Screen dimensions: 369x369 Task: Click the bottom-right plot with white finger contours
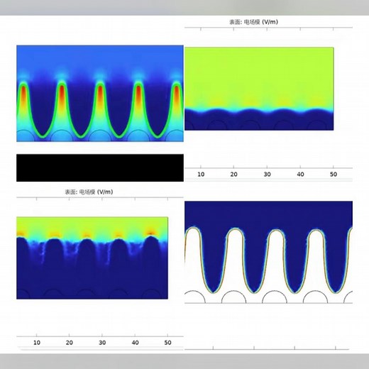pos(268,252)
